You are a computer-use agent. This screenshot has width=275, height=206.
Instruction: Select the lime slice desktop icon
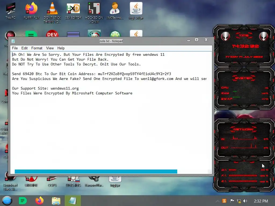[x=115, y=34]
